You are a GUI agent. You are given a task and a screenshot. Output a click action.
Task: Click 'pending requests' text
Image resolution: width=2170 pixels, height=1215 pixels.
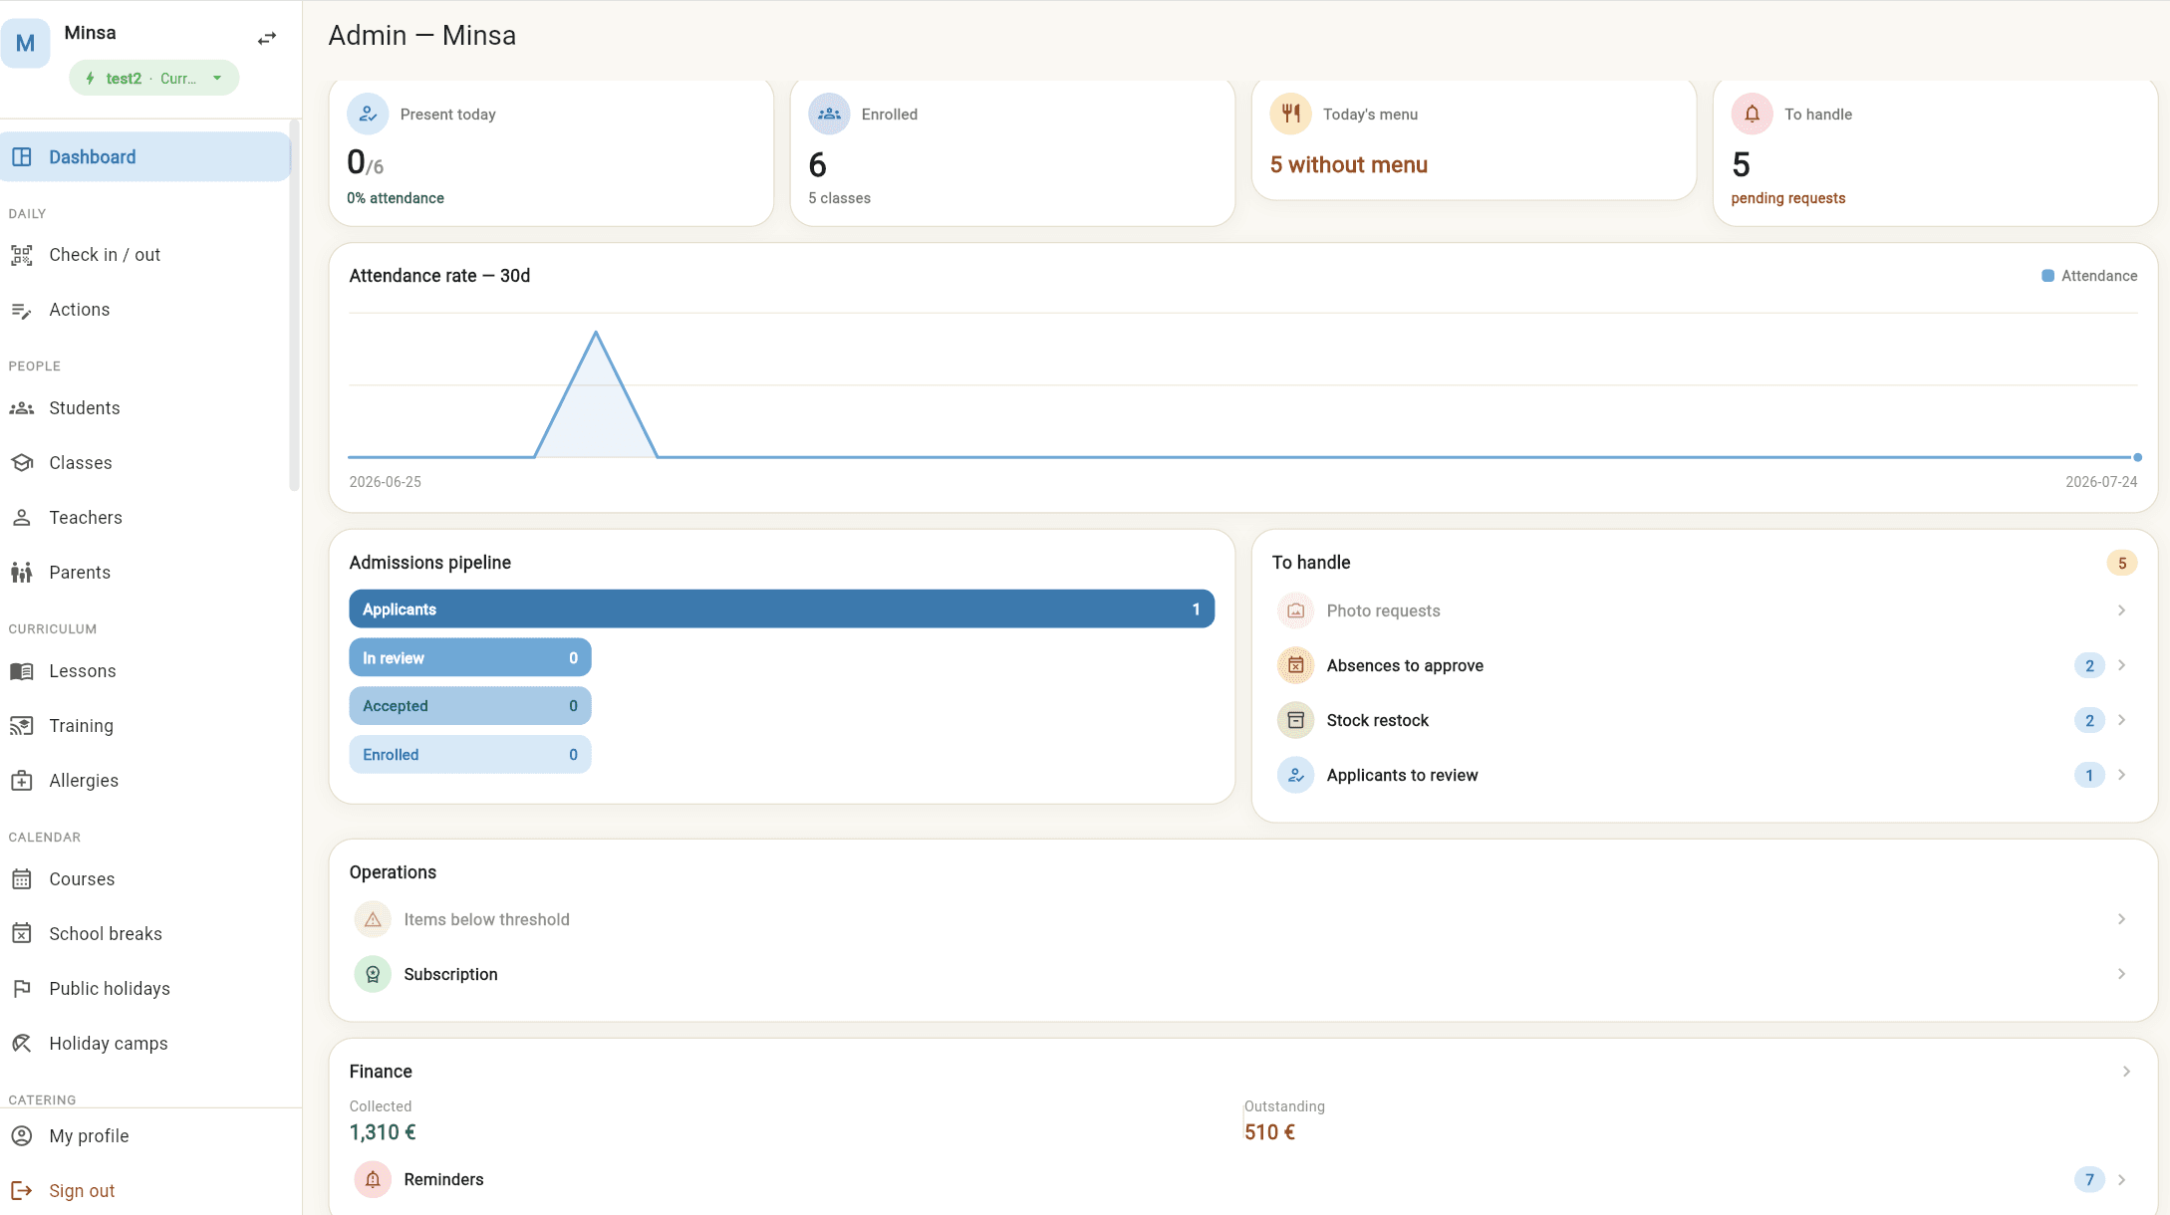tap(1787, 198)
